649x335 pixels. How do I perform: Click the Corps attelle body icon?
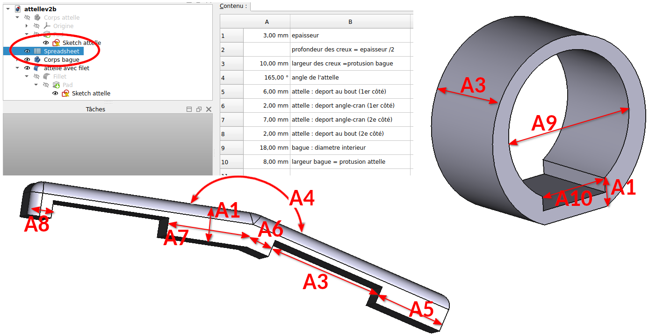(37, 17)
